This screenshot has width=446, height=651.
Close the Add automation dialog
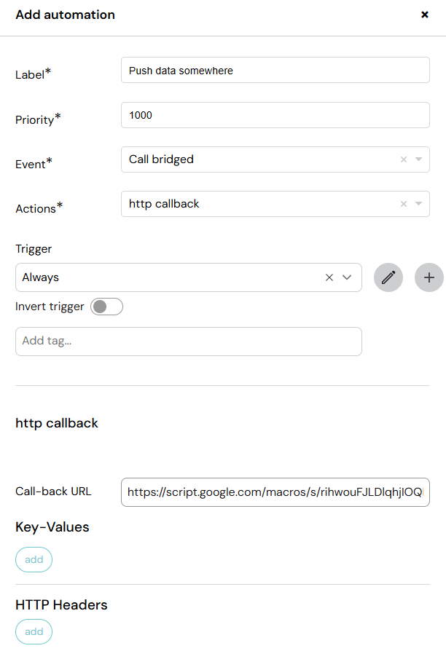click(x=424, y=15)
